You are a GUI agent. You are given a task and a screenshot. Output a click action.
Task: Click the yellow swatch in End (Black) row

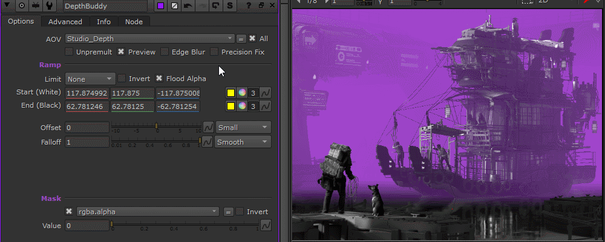231,106
